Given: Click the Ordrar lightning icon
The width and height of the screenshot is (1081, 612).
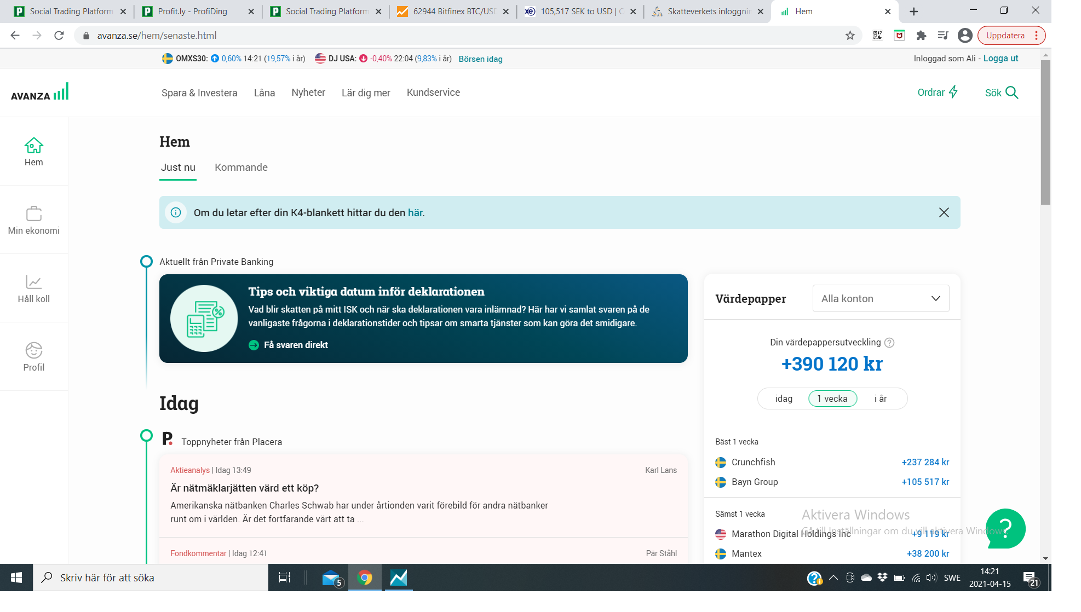Looking at the screenshot, I should point(953,92).
